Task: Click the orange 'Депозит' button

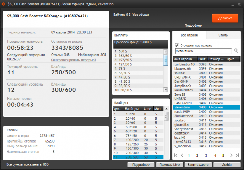Action: pos(225,18)
